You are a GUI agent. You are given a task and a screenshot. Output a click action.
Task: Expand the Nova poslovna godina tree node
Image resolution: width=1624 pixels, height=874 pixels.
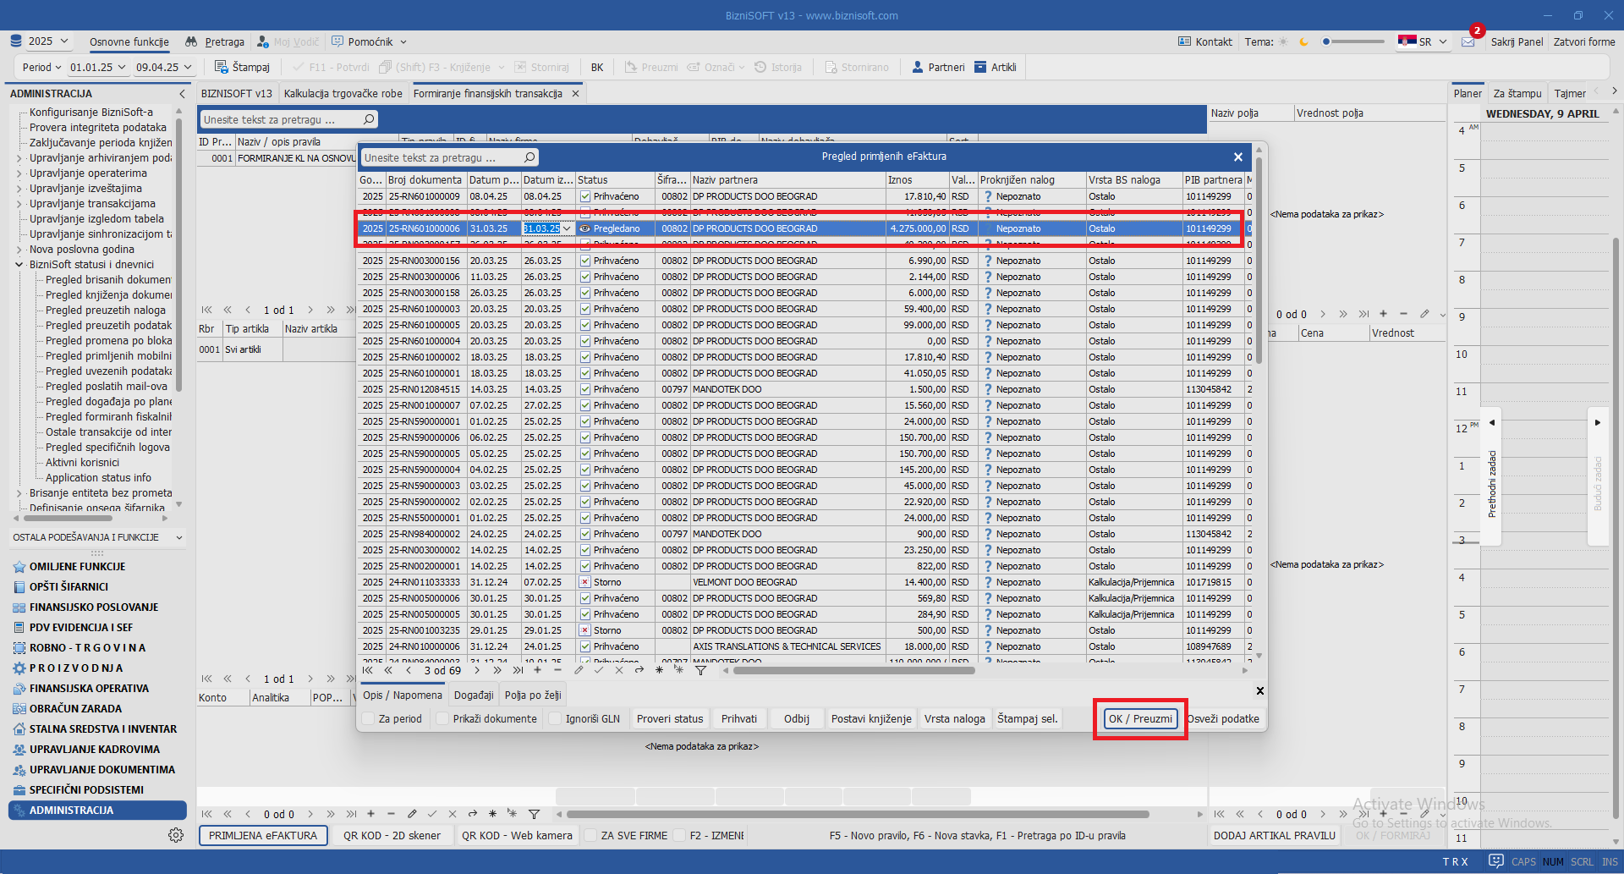click(x=19, y=250)
